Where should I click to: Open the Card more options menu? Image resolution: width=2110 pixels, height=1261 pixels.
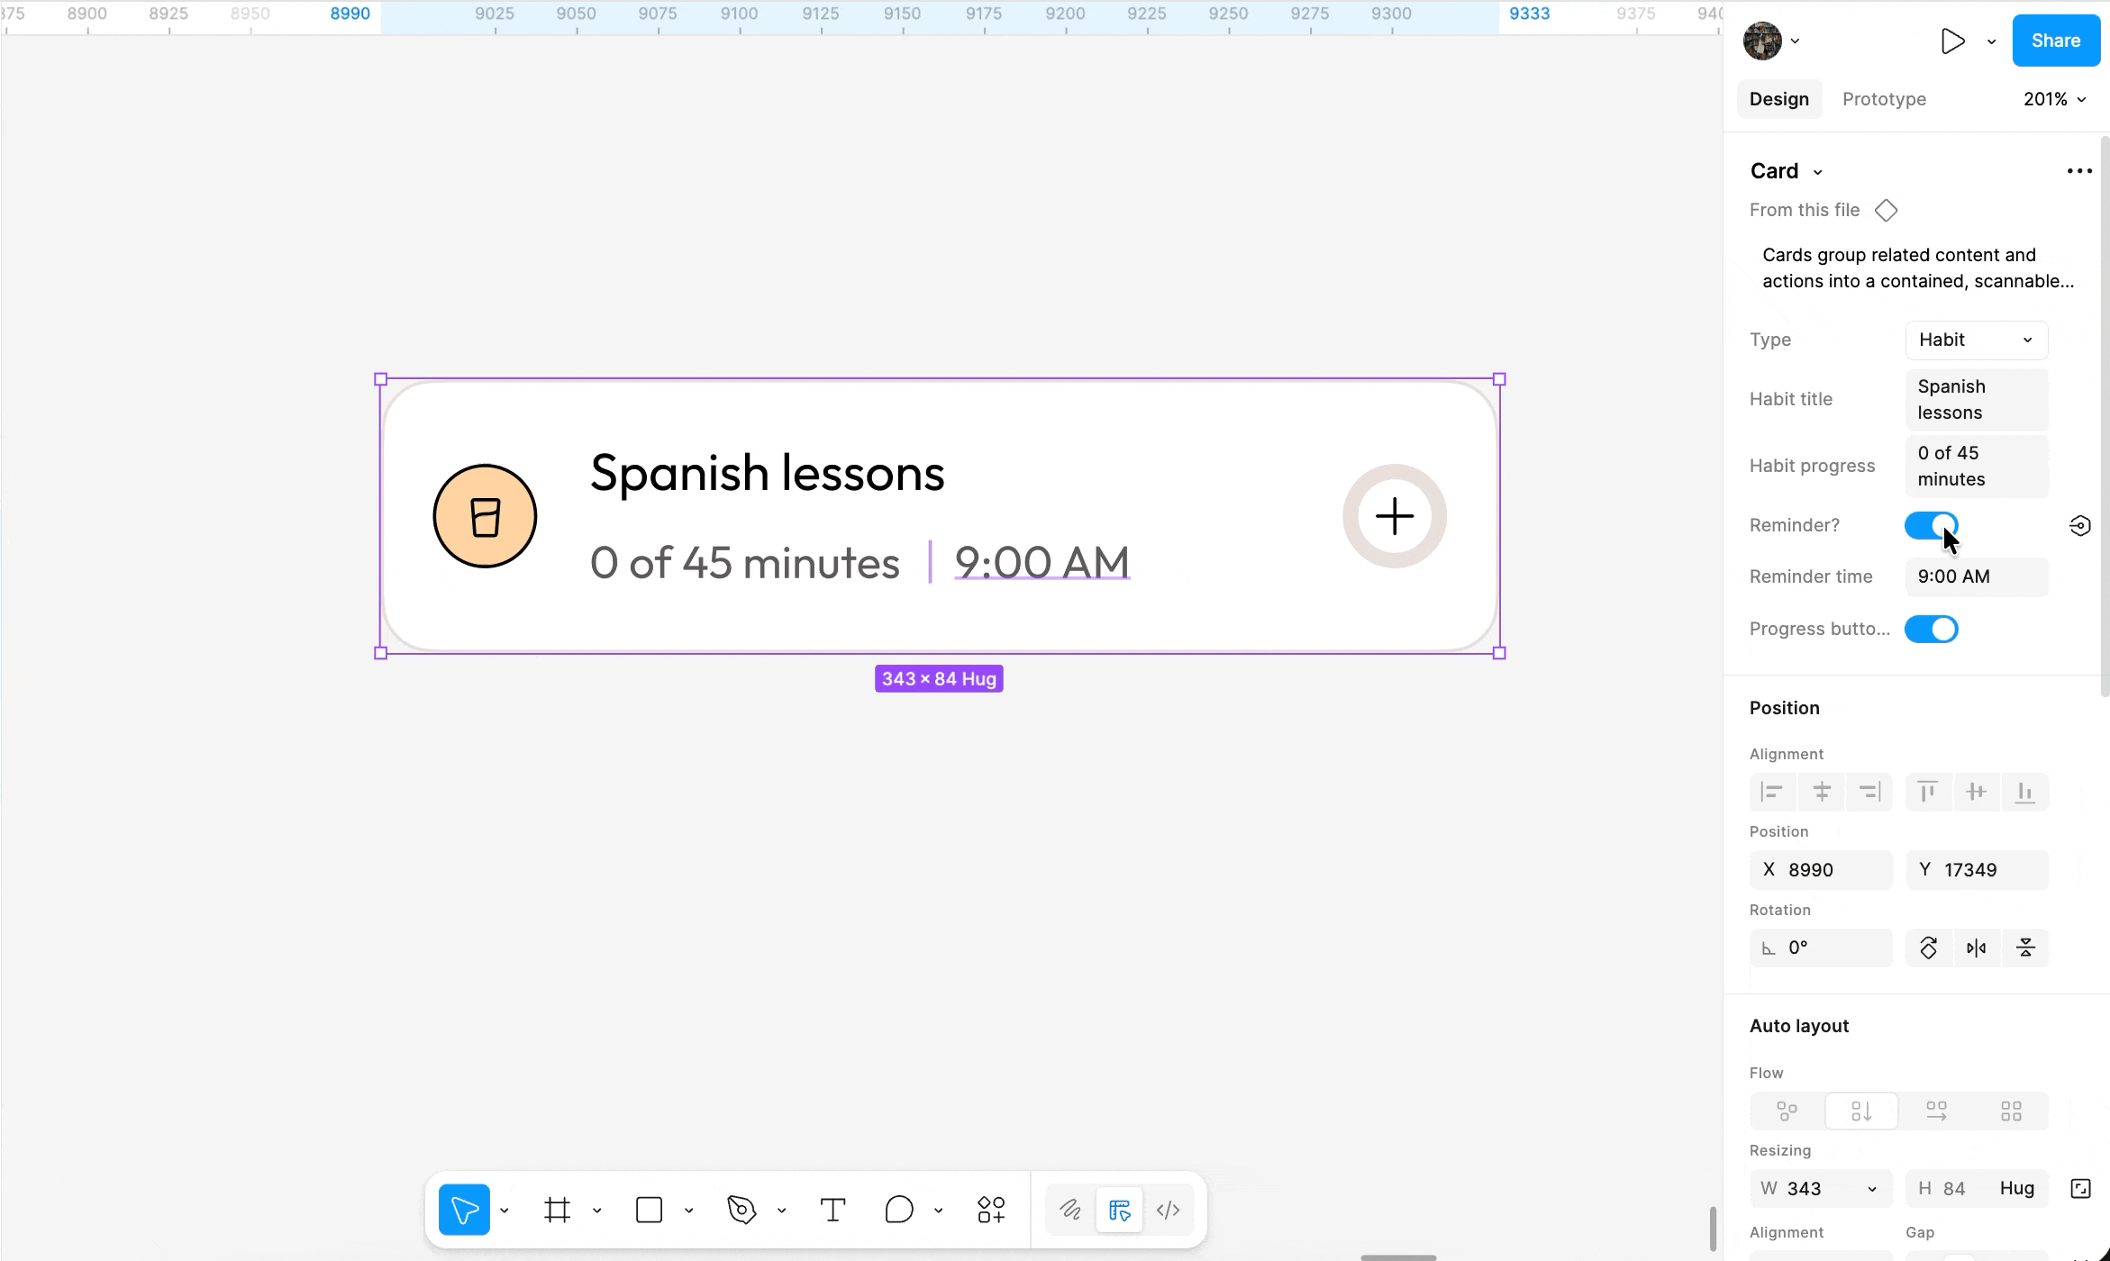click(2079, 171)
